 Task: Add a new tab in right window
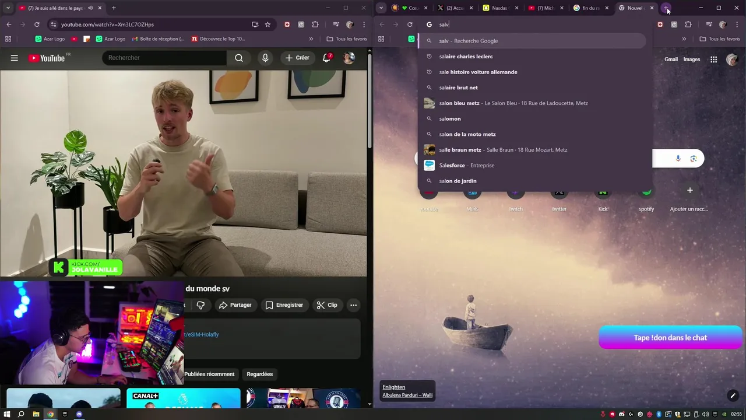pyautogui.click(x=666, y=8)
